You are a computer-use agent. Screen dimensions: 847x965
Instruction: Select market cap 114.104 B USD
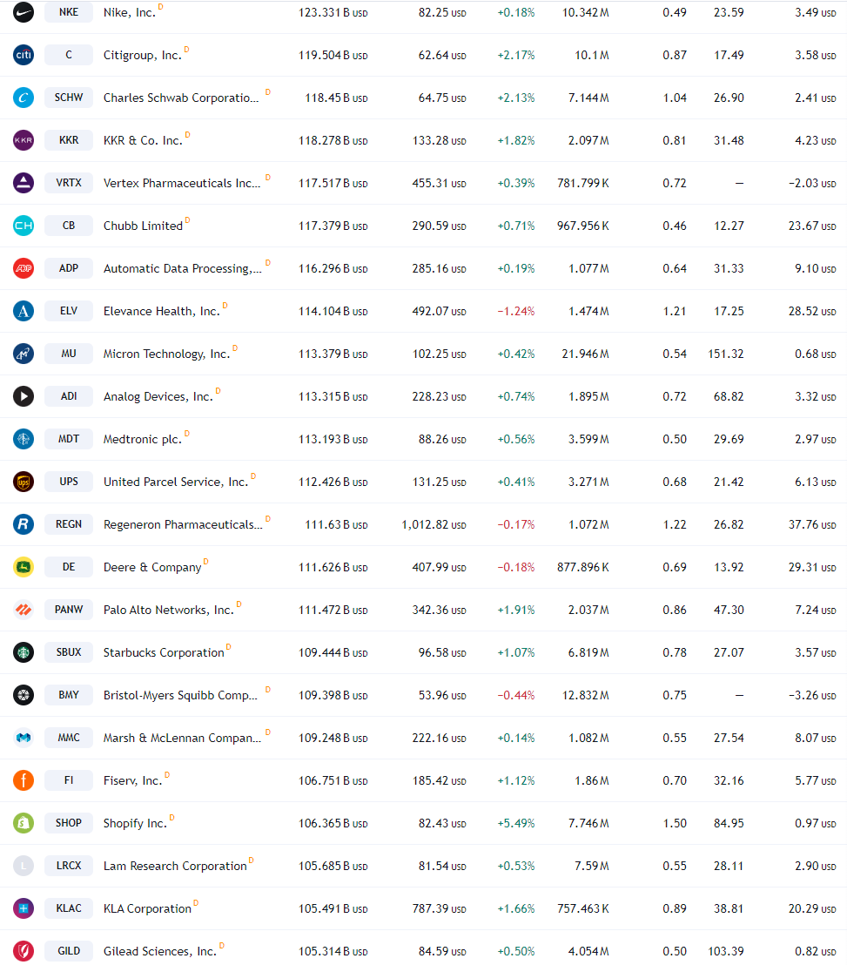(333, 312)
